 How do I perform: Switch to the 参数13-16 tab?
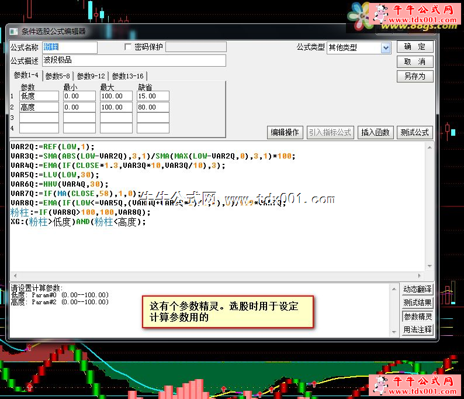[127, 76]
